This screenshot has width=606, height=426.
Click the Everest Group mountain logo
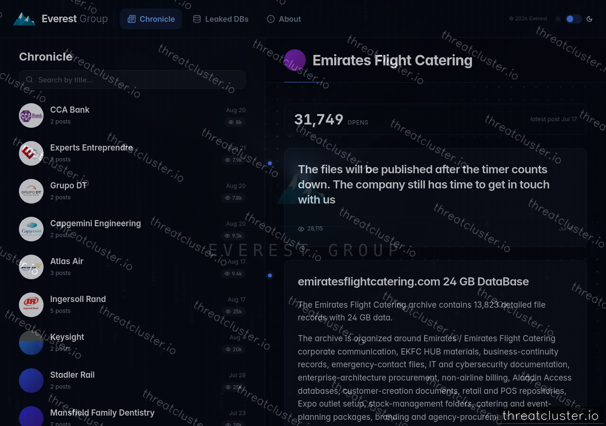coord(24,19)
